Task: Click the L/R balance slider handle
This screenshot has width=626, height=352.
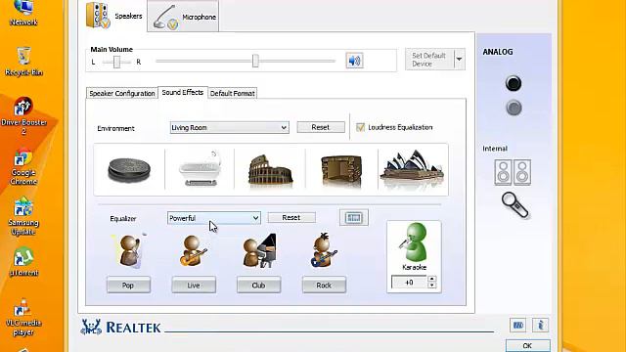Action: click(x=116, y=62)
